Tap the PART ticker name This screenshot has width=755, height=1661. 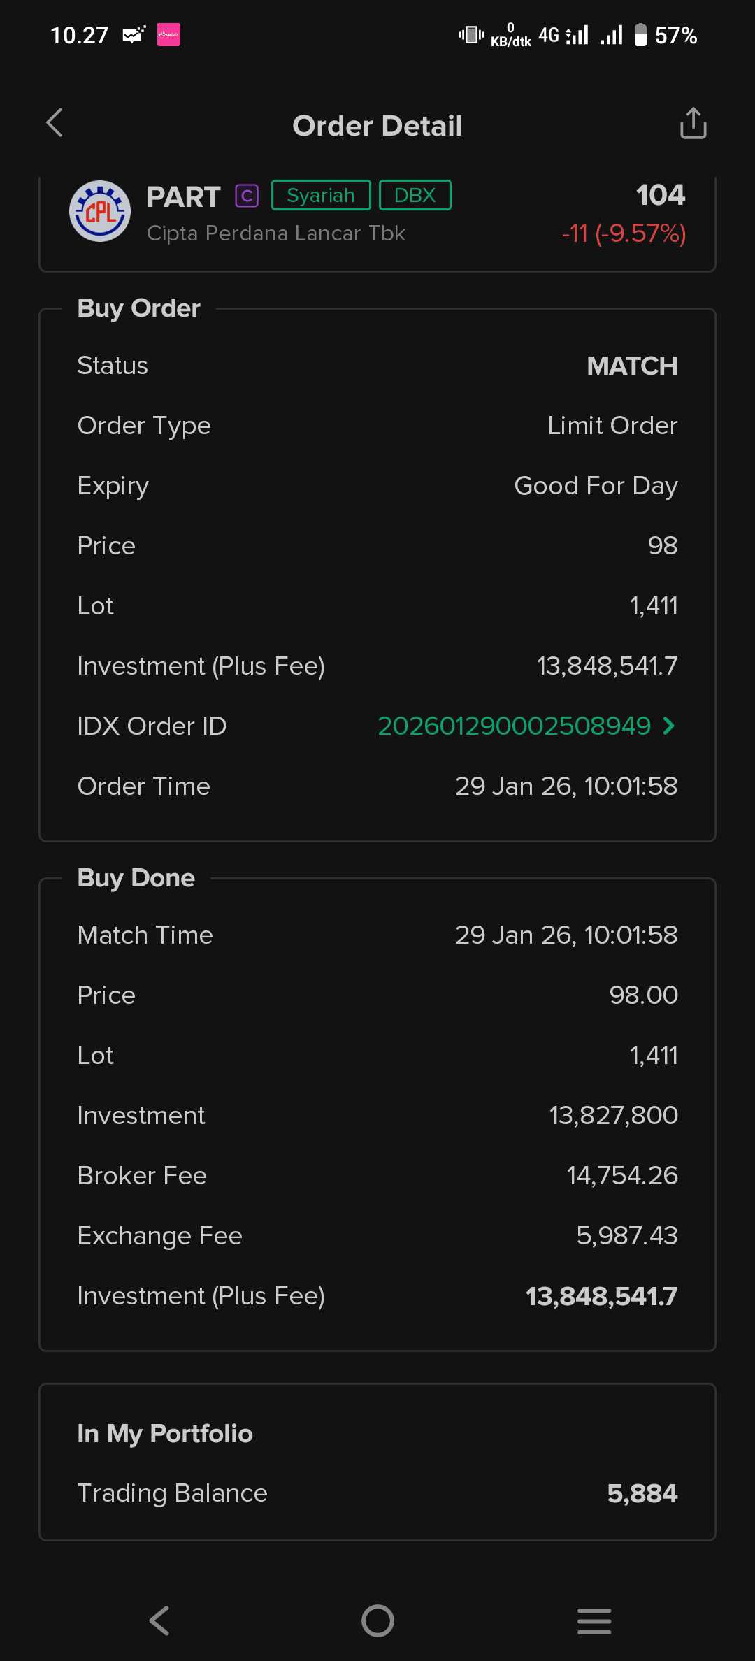click(183, 197)
